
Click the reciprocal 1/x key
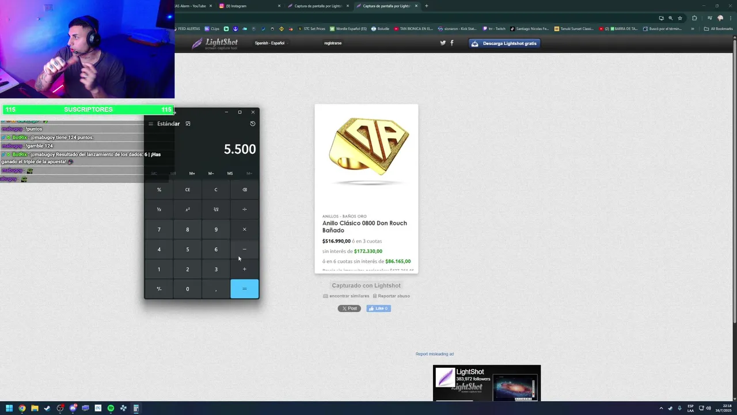coord(159,209)
